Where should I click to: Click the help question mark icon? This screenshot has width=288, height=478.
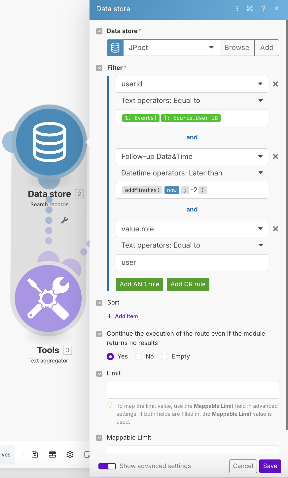(x=263, y=9)
